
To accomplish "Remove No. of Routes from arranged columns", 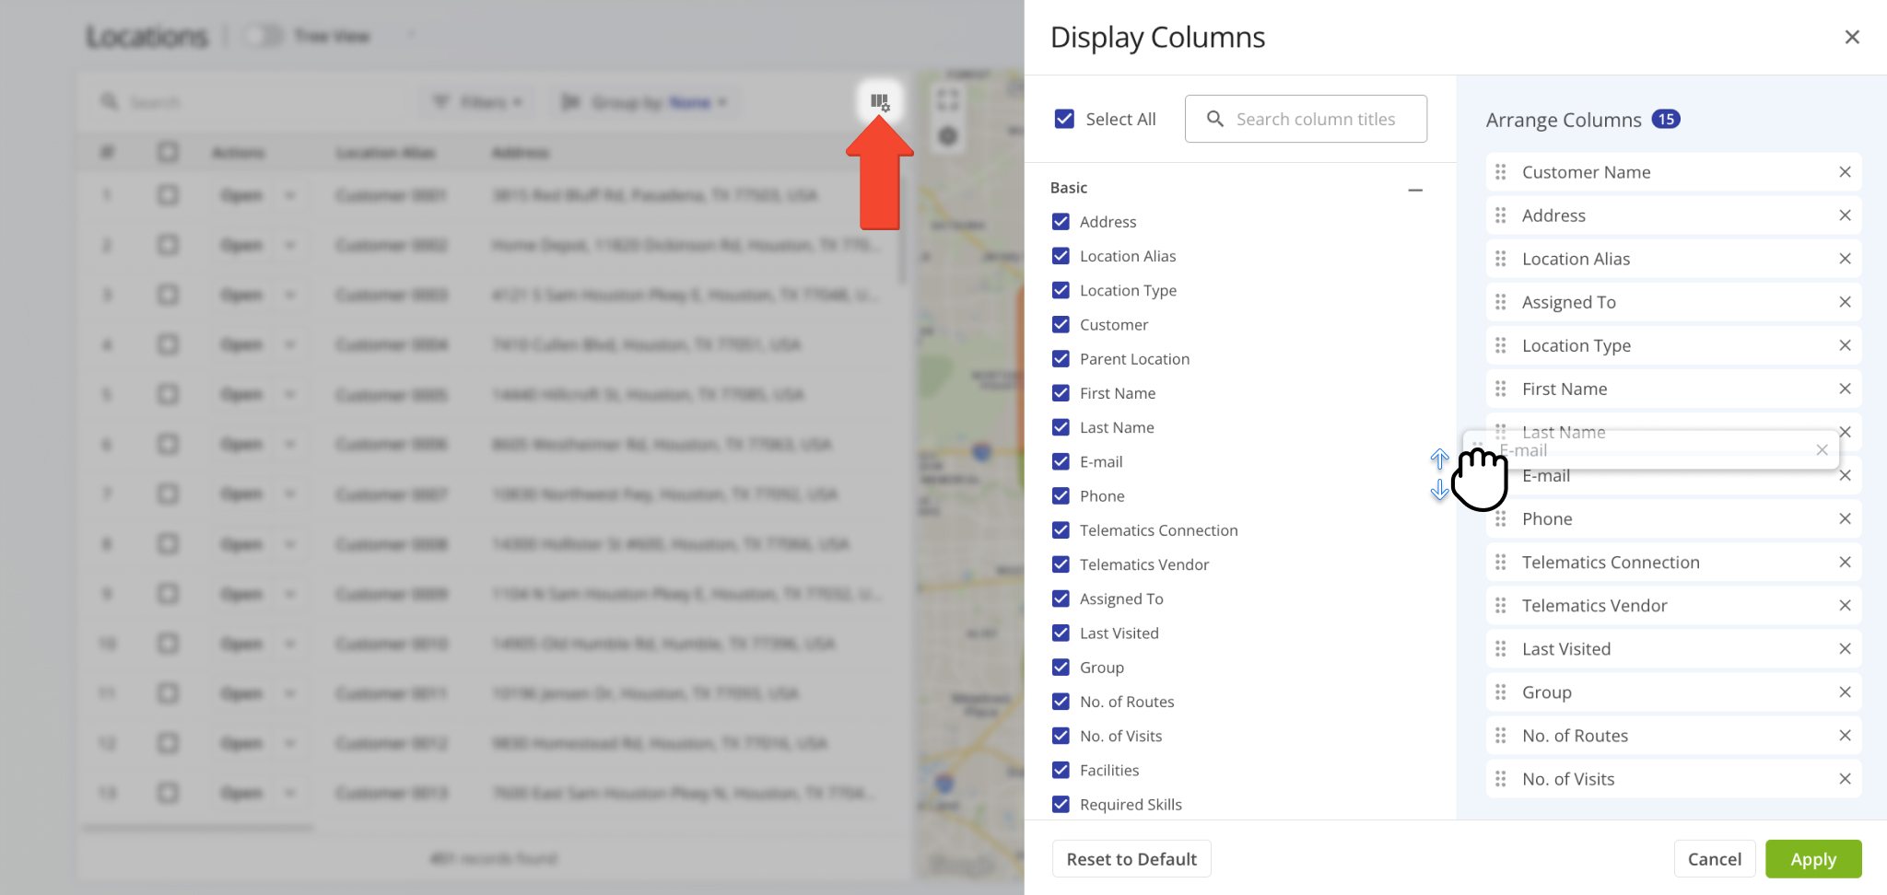I will [x=1845, y=736].
